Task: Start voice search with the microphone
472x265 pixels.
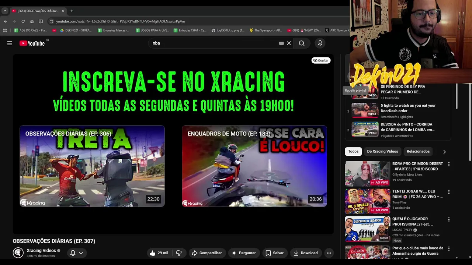Action: click(320, 43)
